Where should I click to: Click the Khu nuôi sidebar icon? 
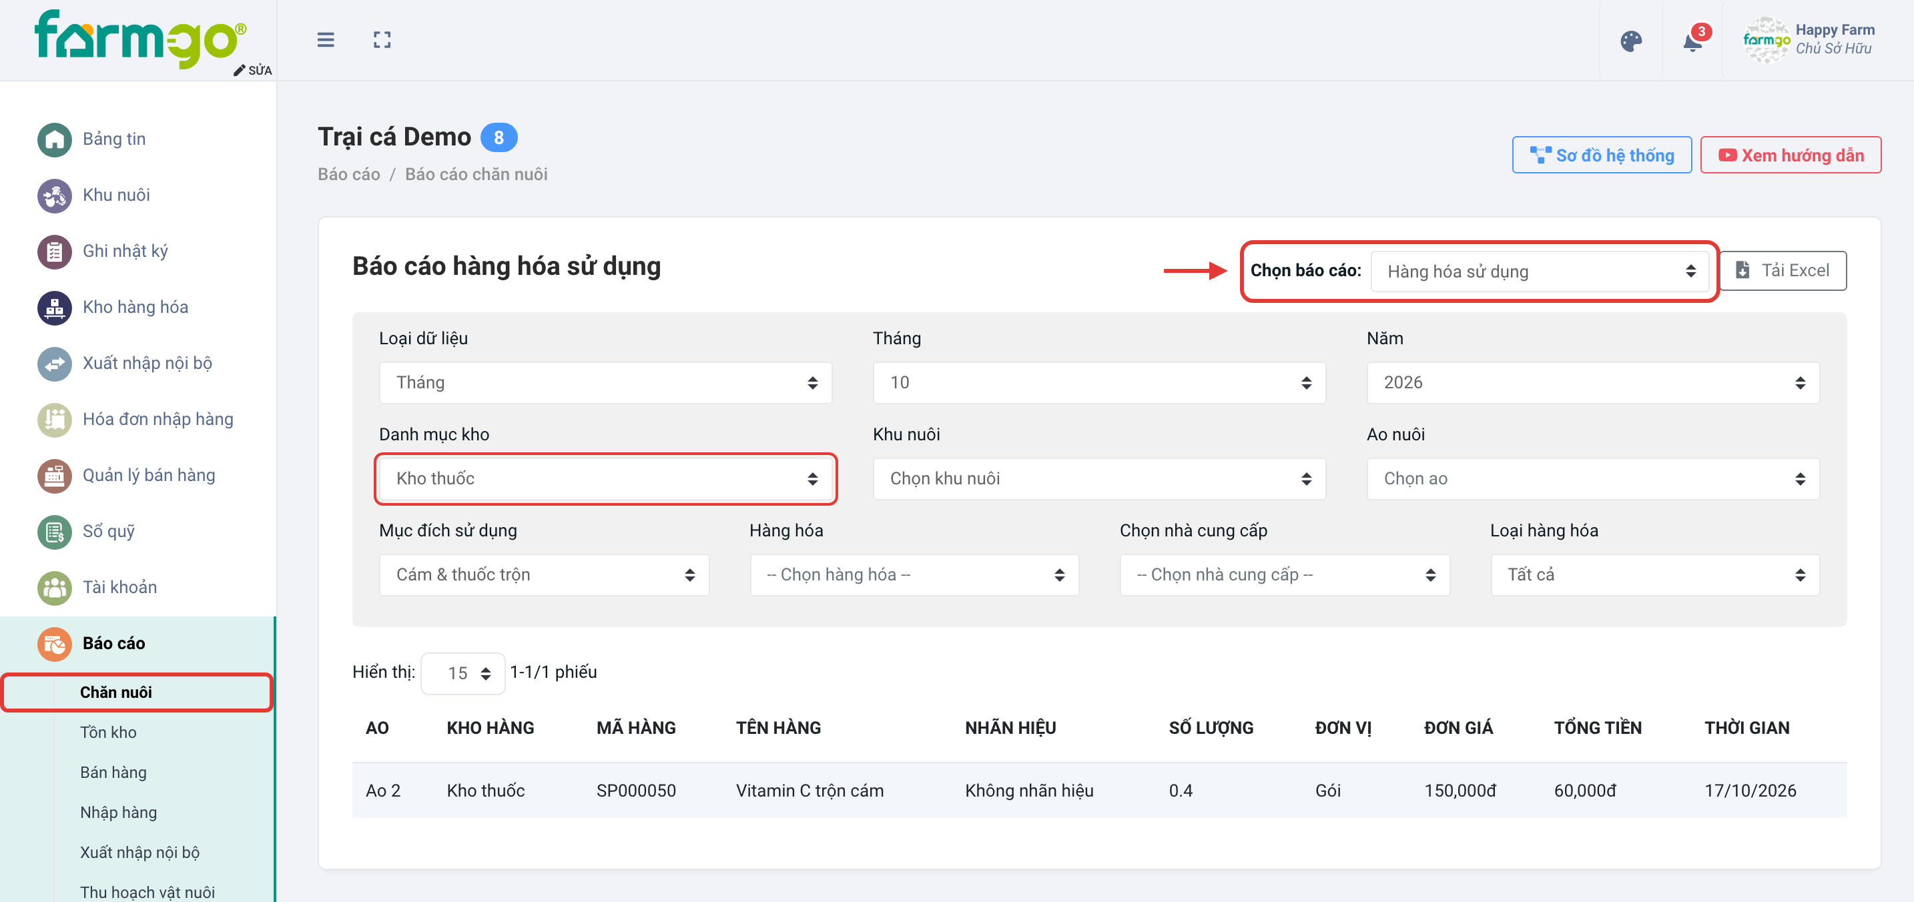click(54, 195)
